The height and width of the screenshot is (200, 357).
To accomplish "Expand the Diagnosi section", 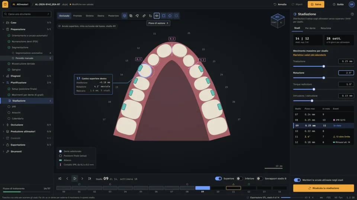I will point(3,76).
